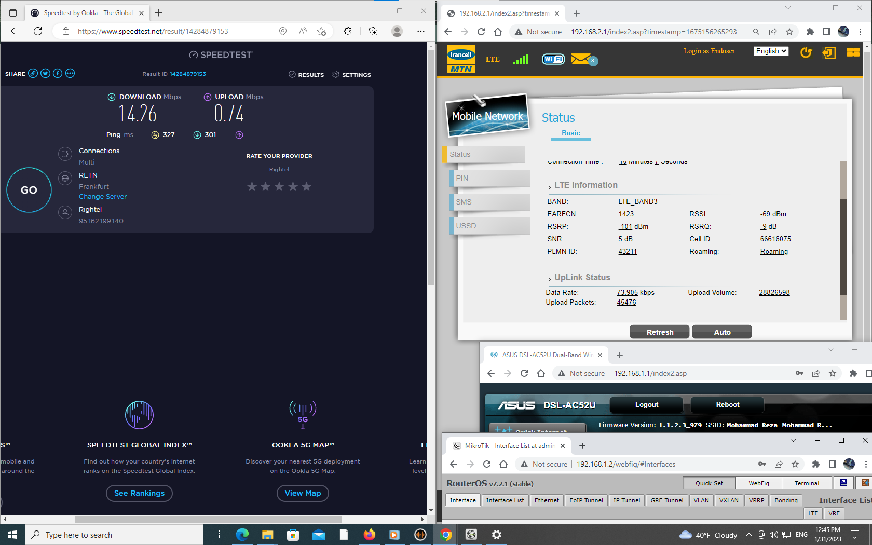The width and height of the screenshot is (872, 545).
Task: Click the RETN server globe icon
Action: [65, 178]
